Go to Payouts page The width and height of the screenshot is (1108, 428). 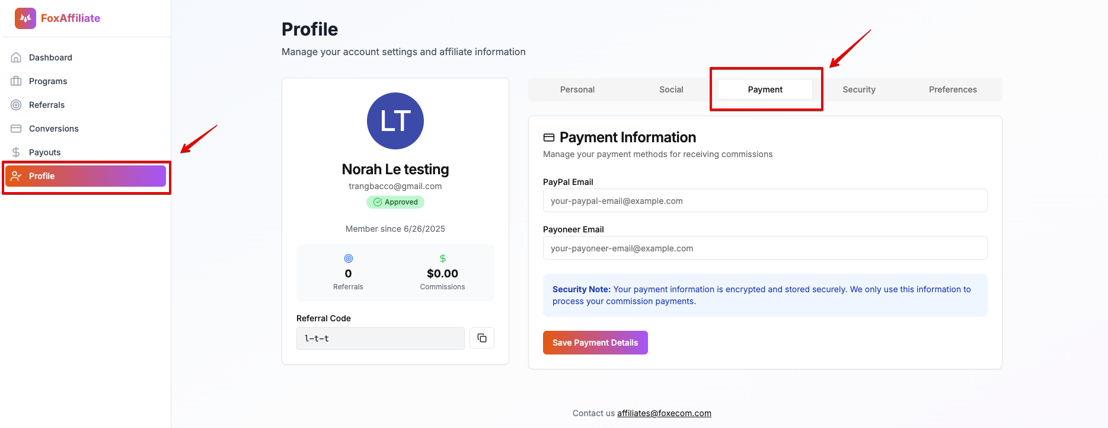[x=85, y=152]
